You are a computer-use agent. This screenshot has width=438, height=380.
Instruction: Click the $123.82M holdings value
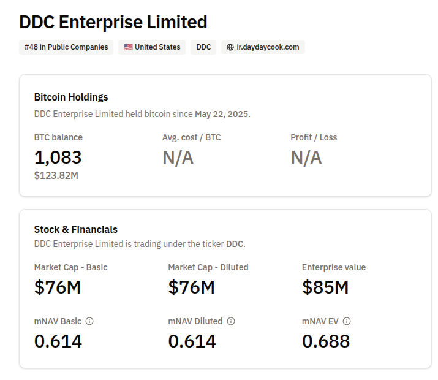tap(56, 176)
